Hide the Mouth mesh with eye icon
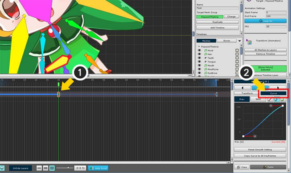The height and width of the screenshot is (173, 291). [199, 66]
